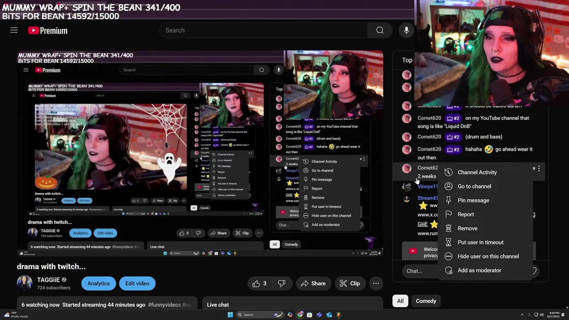This screenshot has width=569, height=320.
Task: Open Microsoft Teams from taskbar
Action: point(319,315)
